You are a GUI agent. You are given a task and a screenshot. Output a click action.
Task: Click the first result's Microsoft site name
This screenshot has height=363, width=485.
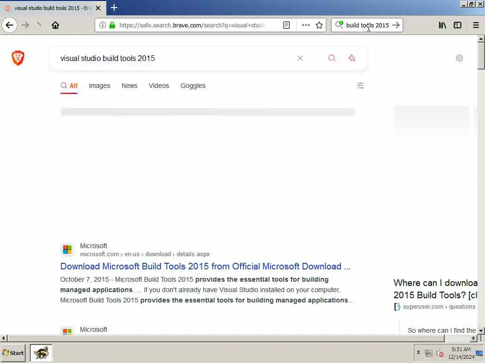point(93,246)
